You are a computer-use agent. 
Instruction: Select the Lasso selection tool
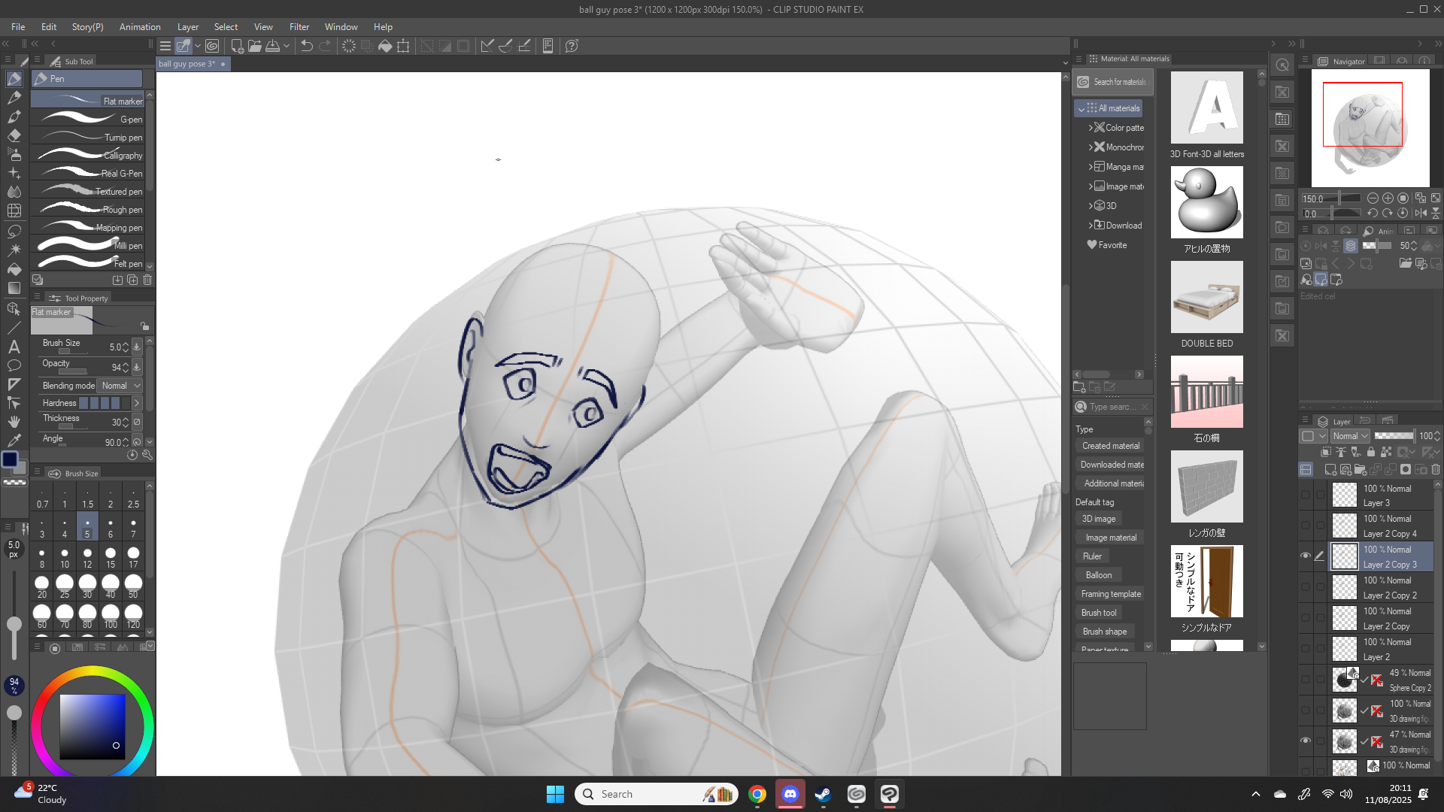click(14, 230)
